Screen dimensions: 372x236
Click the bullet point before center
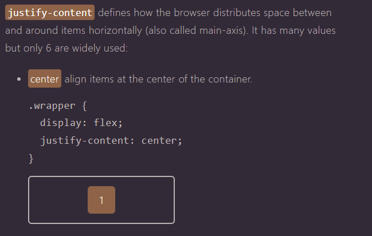(x=19, y=79)
